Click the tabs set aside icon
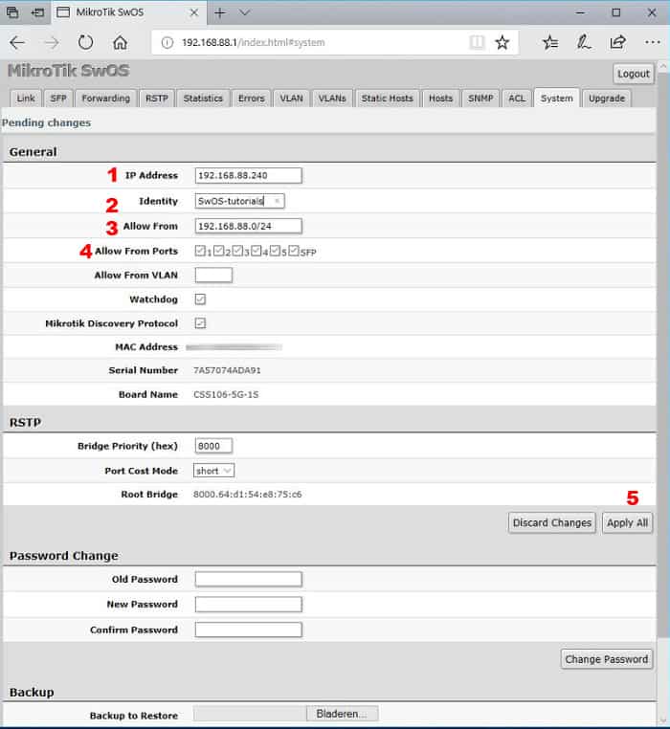 pos(12,12)
